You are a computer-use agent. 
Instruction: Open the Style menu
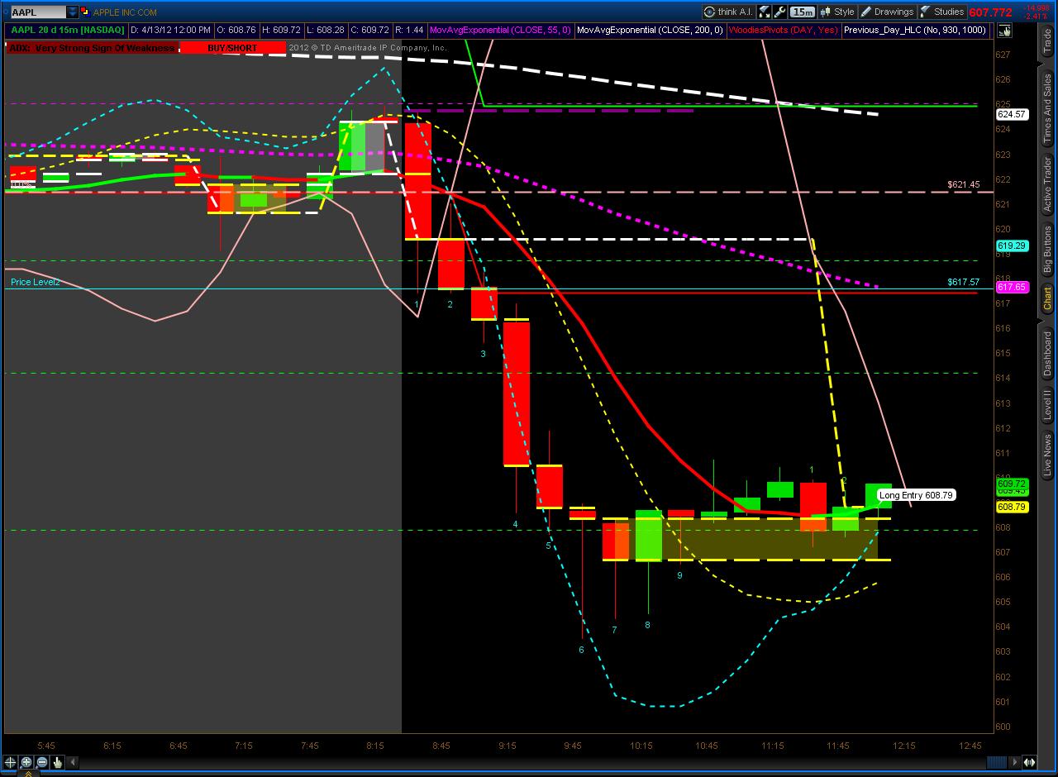point(837,12)
